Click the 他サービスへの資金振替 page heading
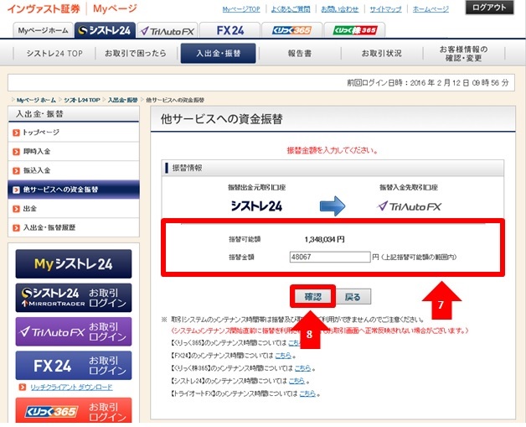 click(x=222, y=119)
